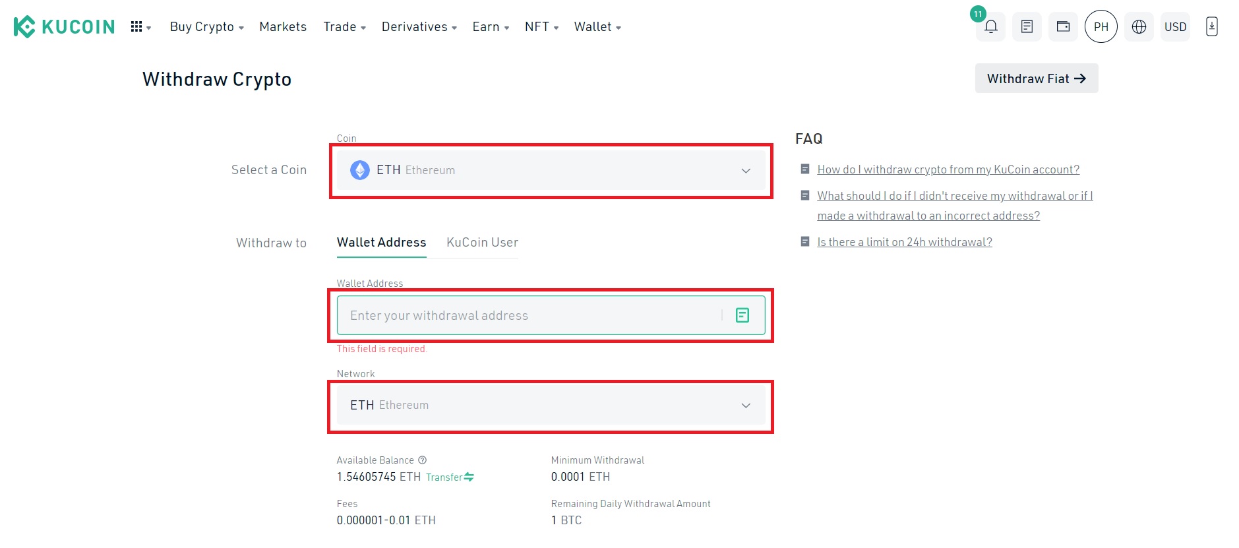Go to Markets page
1239x548 pixels.
pyautogui.click(x=283, y=27)
